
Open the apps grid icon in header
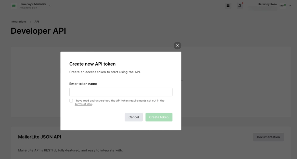click(228, 6)
